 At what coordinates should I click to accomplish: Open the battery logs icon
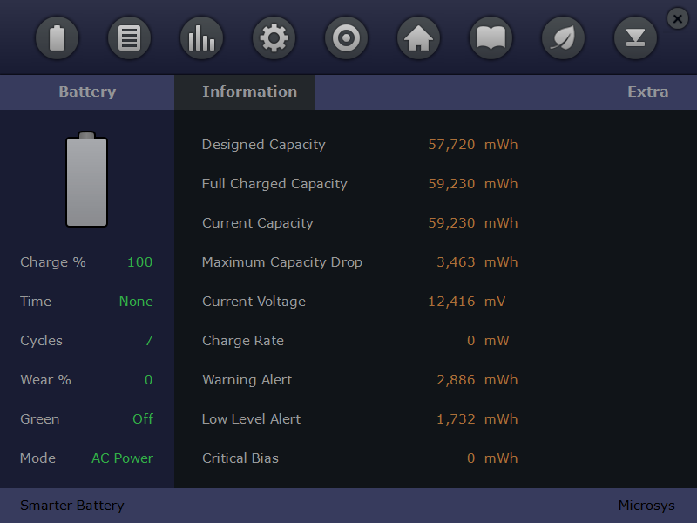[129, 37]
